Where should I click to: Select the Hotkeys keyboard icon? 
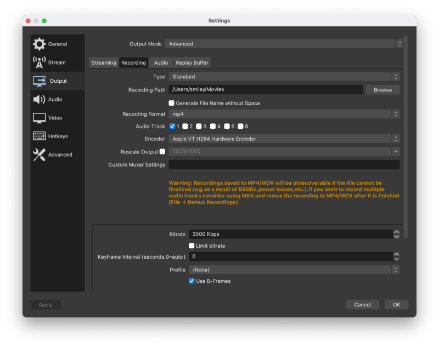[39, 136]
